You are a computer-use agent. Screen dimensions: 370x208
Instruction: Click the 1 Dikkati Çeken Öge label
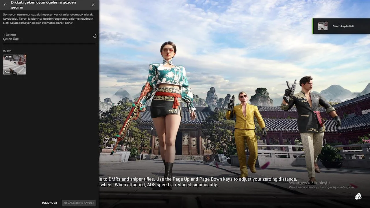[x=11, y=37]
